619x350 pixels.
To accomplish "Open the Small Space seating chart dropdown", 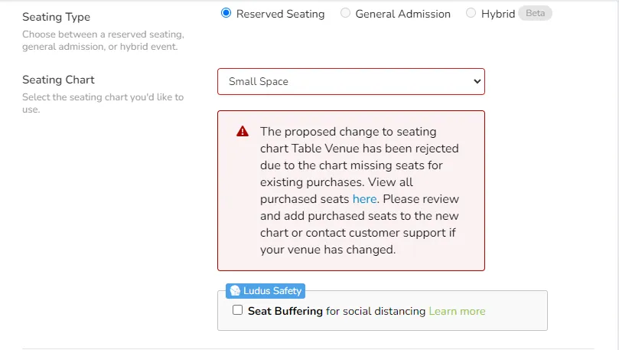I will [x=351, y=81].
